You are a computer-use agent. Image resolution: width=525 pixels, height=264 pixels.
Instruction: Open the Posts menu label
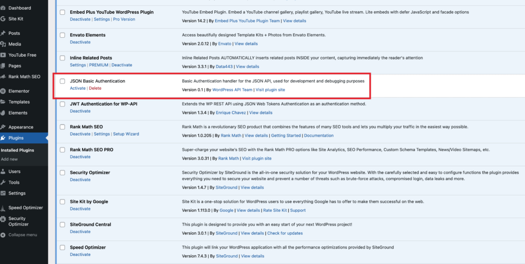(x=14, y=33)
